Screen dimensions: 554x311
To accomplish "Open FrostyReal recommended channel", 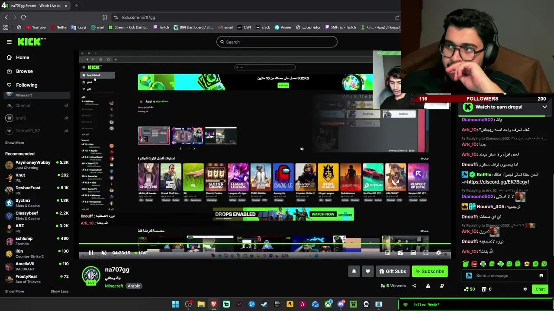I will point(37,279).
